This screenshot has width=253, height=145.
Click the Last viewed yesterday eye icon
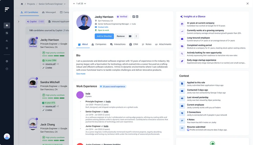(182, 98)
